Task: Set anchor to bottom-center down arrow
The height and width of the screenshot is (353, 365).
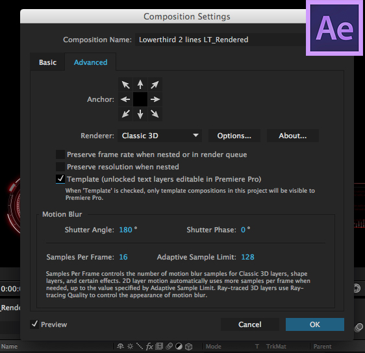Action: [140, 114]
